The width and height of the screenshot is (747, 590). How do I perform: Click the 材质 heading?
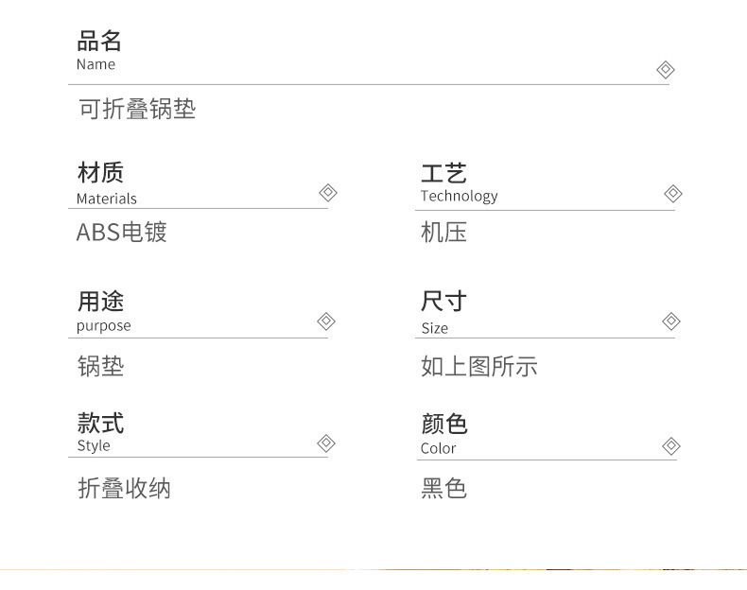pyautogui.click(x=100, y=173)
